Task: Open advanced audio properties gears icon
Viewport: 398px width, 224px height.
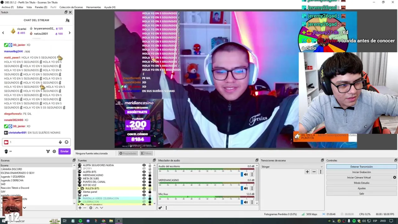Action: 160,208
